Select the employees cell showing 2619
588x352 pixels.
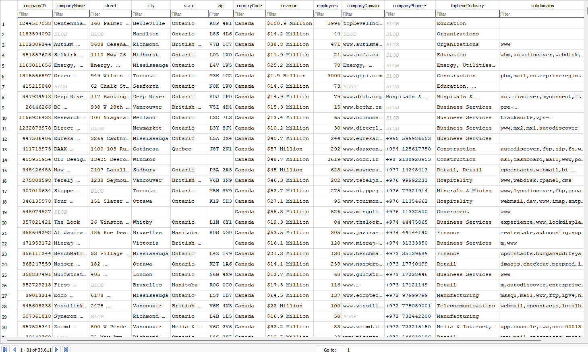[327, 160]
